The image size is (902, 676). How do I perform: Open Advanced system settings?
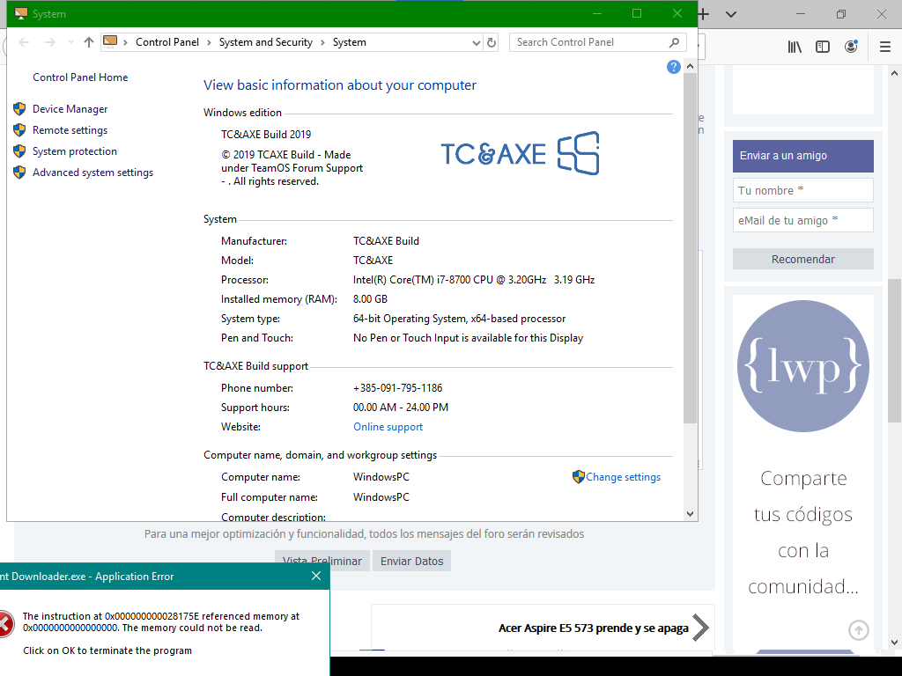93,173
